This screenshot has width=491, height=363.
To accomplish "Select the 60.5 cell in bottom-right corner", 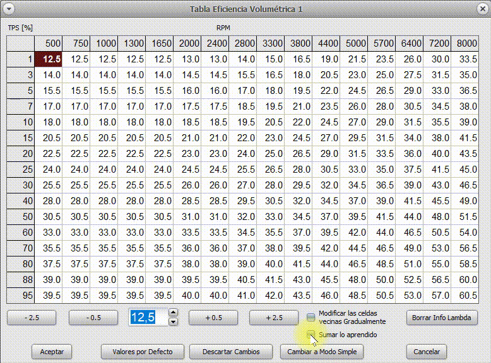I will pos(467,295).
